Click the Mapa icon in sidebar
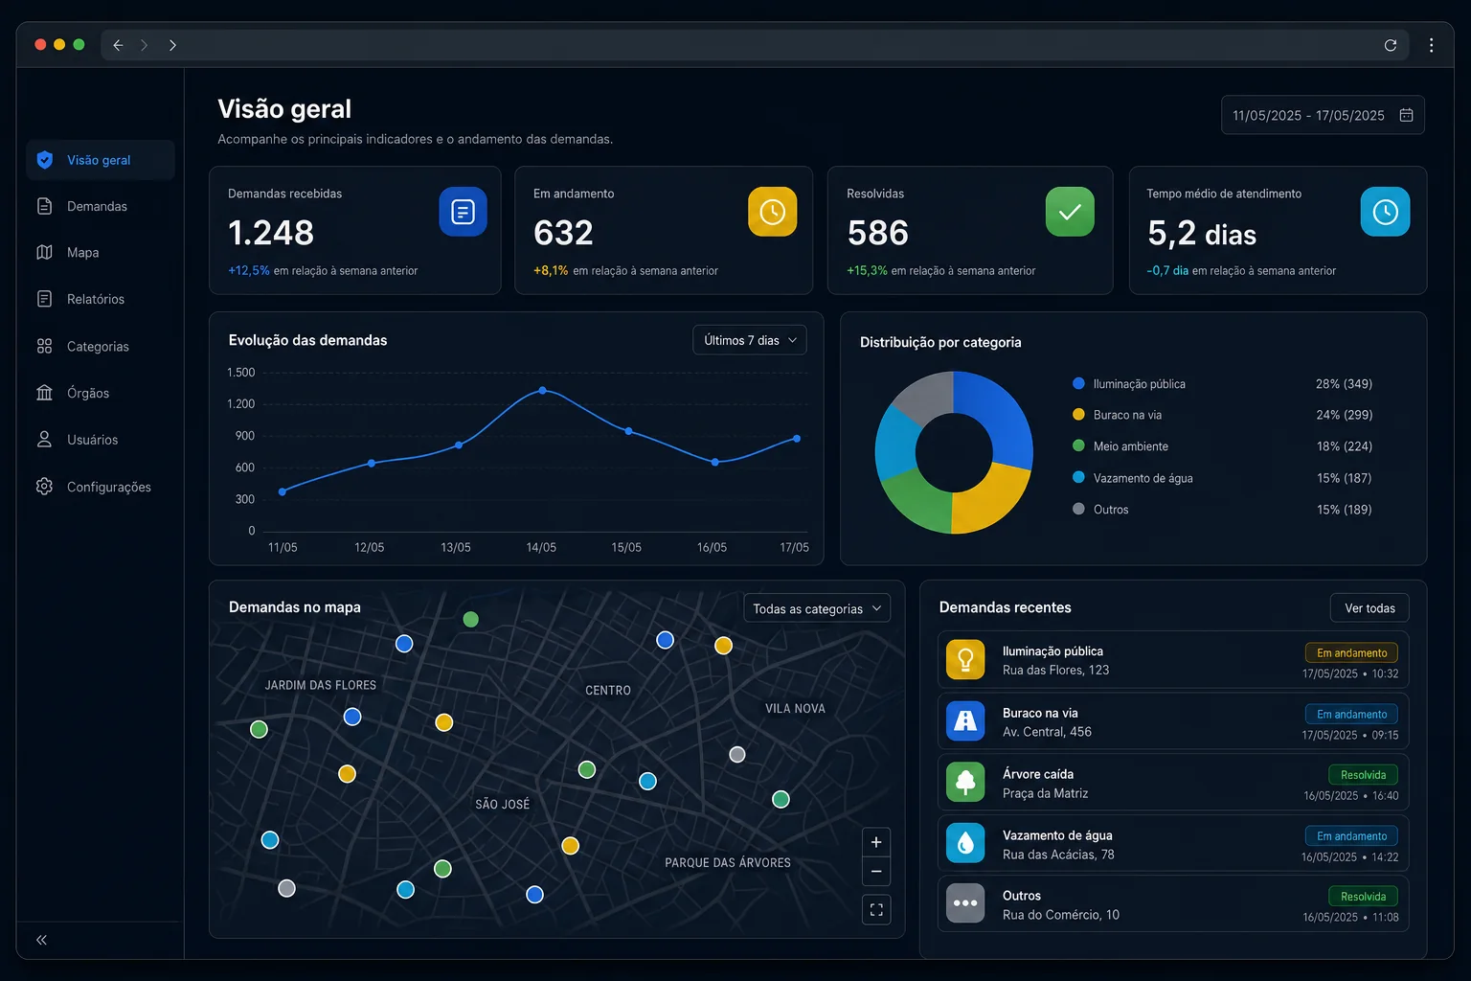Viewport: 1471px width, 981px height. [x=44, y=252]
